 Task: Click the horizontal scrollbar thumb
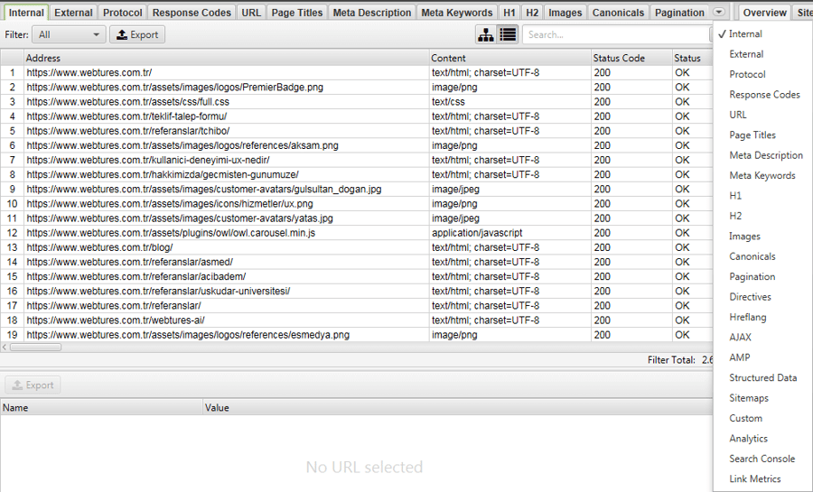click(35, 347)
